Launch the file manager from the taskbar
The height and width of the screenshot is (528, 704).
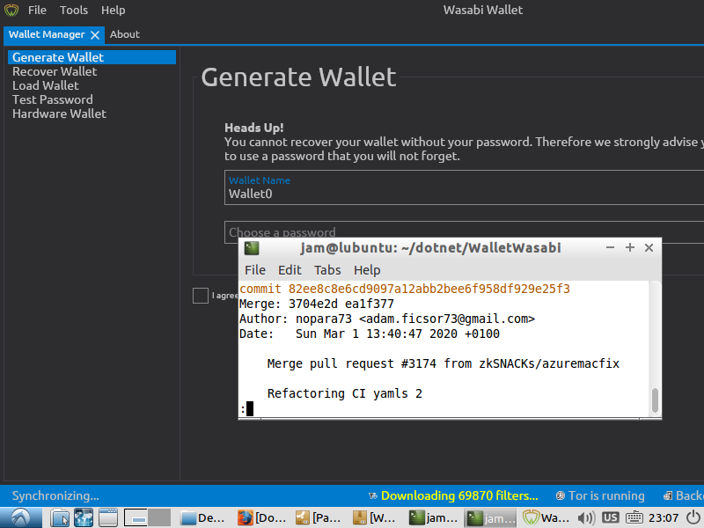(59, 518)
